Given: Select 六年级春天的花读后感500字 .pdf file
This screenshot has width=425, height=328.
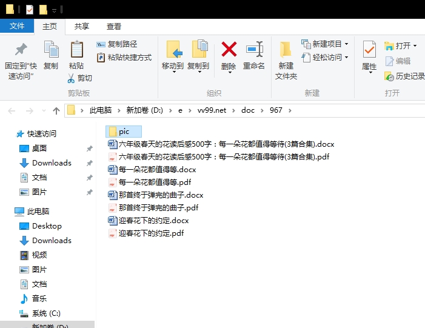Looking at the screenshot, I should point(219,156).
